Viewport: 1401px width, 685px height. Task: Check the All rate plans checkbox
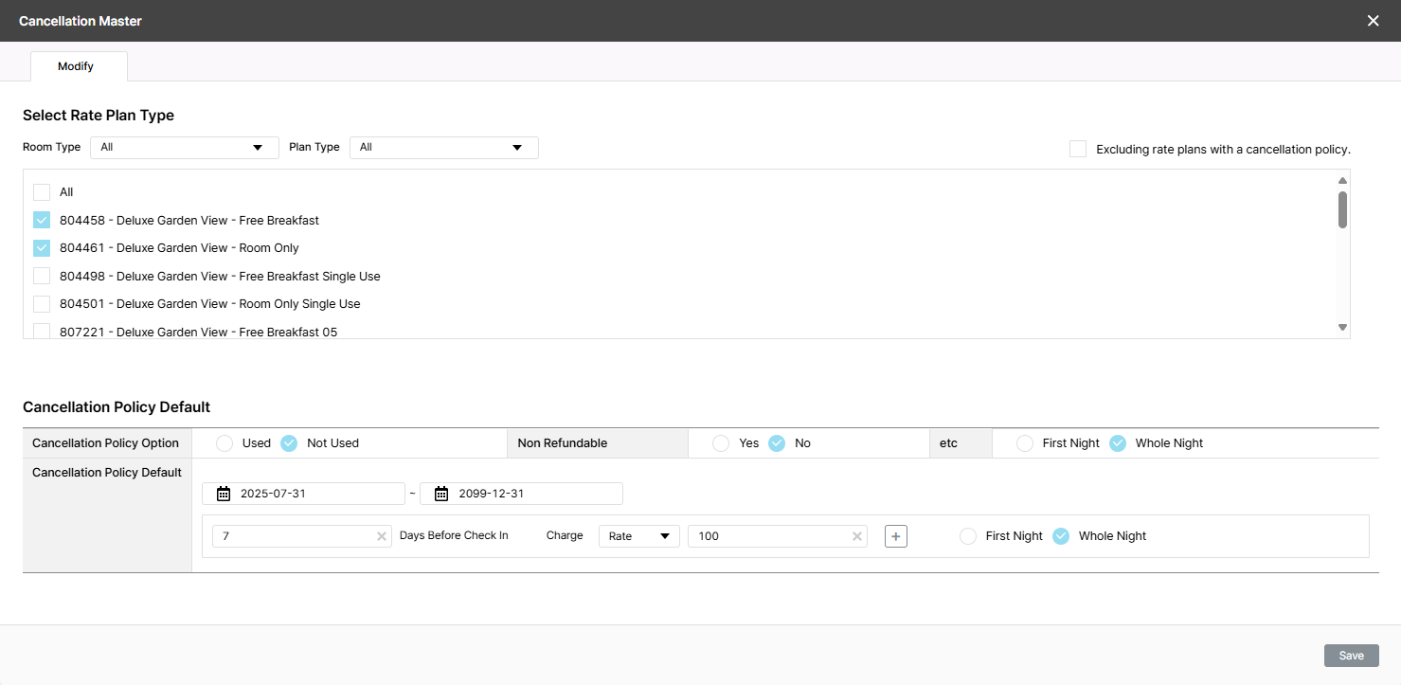[x=42, y=192]
